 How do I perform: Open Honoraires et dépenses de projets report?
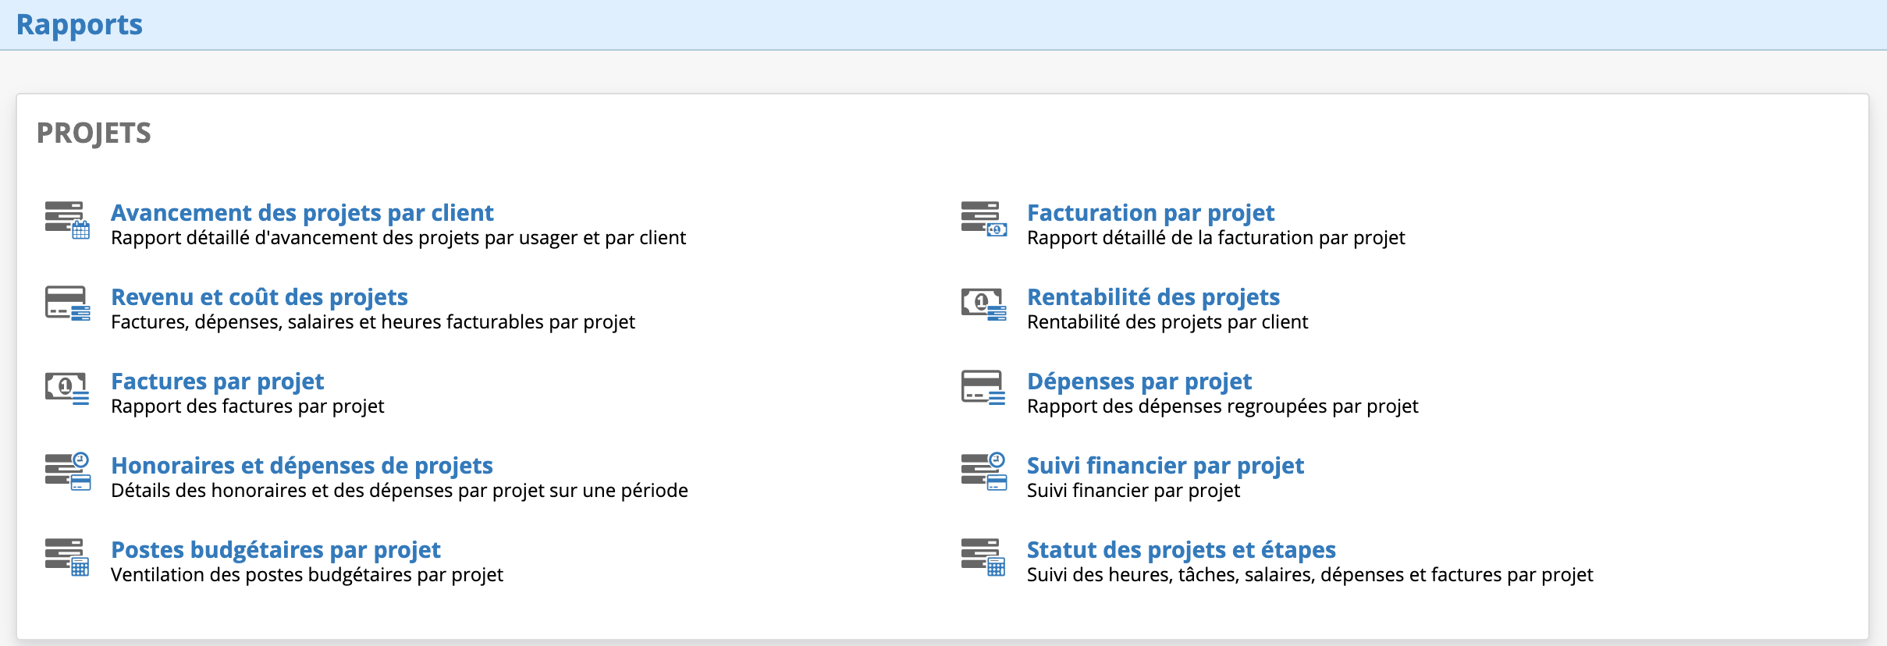[x=302, y=465]
